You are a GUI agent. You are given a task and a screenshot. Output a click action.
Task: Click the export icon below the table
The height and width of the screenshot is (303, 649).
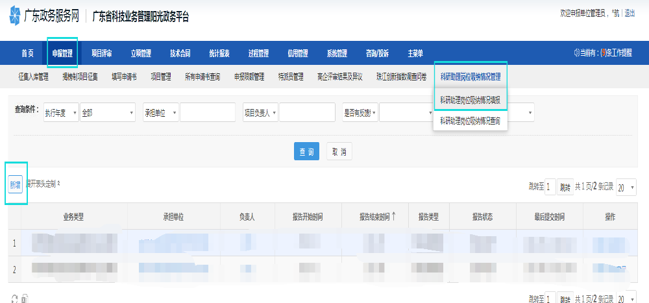point(24,298)
